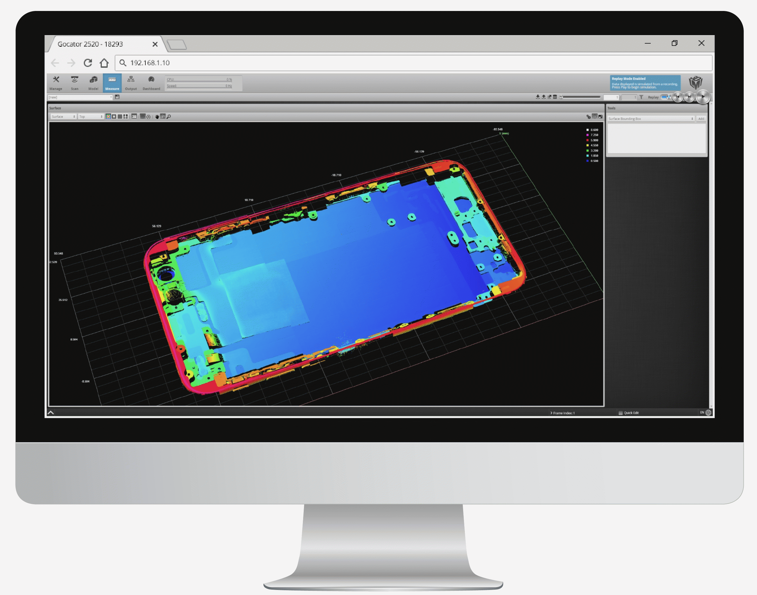
Task: Click the LMI 3D logo
Action: point(696,83)
